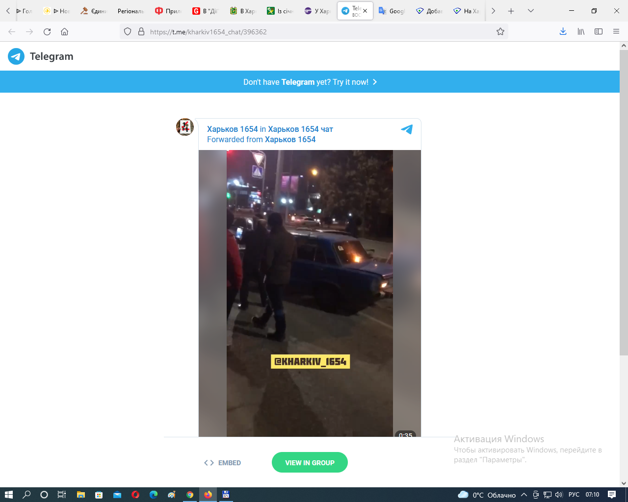Switch to the Єдині tab
Image resolution: width=628 pixels, height=502 pixels.
93,11
